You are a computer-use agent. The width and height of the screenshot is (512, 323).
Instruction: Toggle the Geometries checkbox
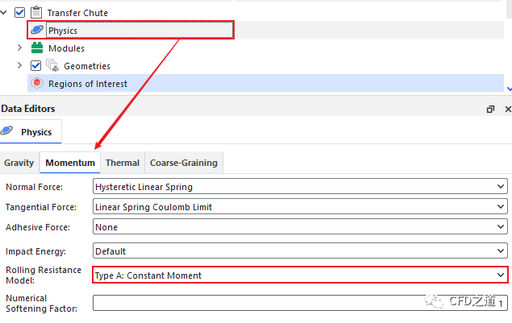point(35,65)
